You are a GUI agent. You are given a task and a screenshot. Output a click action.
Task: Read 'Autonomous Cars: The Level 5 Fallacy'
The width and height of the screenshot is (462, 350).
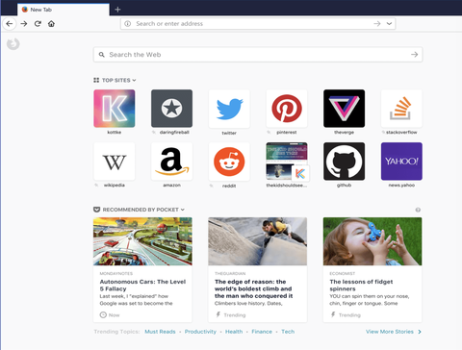142,286
